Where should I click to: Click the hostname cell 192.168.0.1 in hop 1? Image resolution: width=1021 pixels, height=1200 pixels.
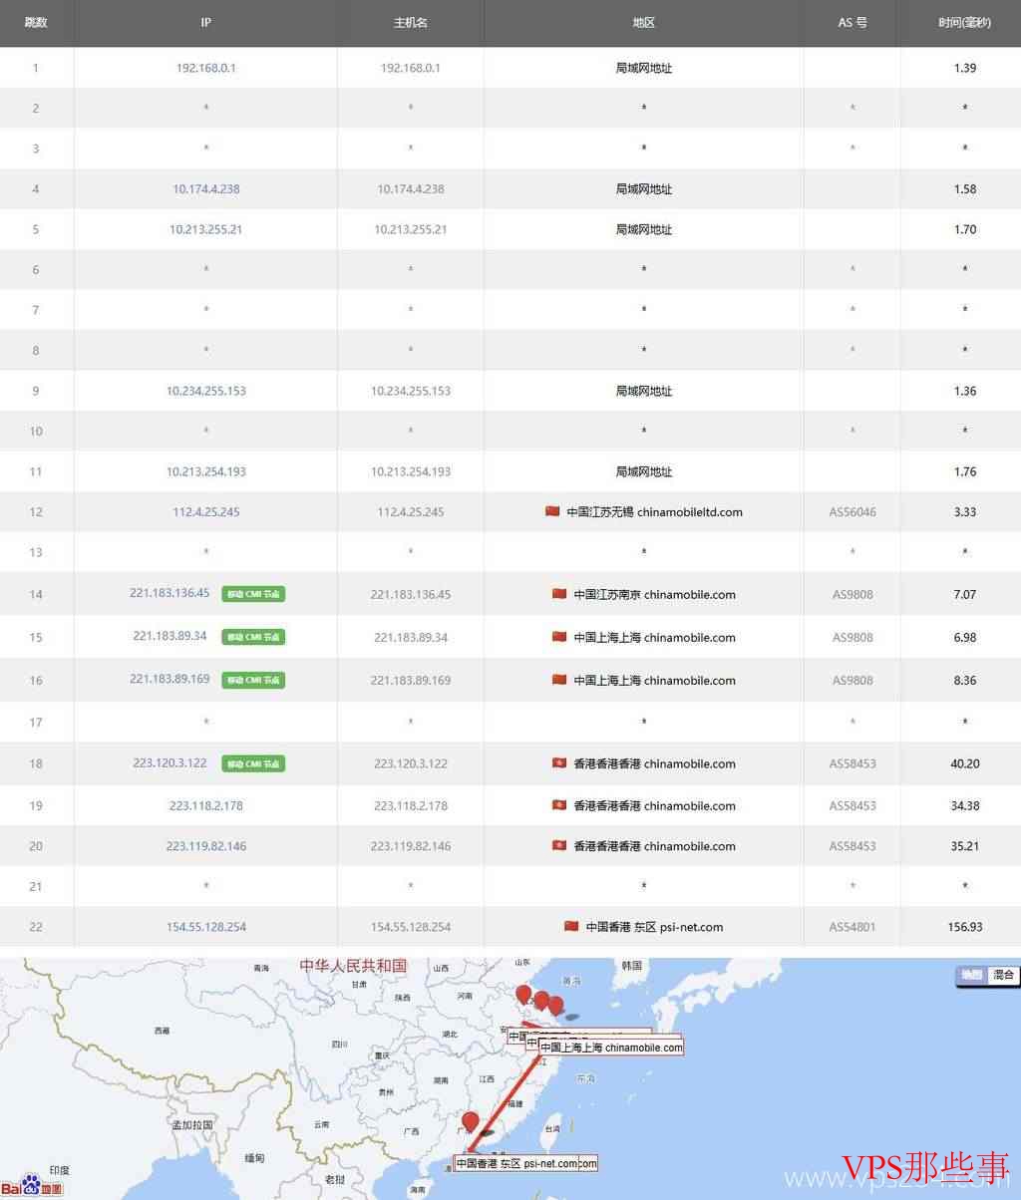[410, 68]
